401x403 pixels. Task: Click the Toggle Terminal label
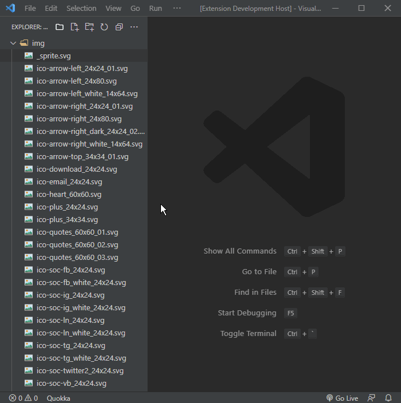(249, 333)
